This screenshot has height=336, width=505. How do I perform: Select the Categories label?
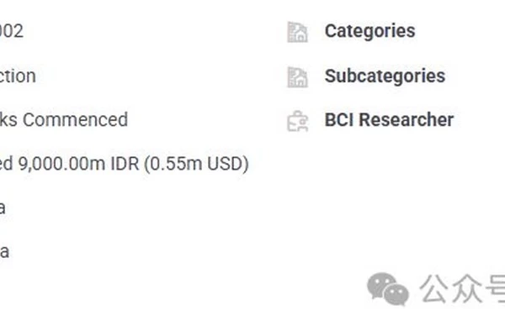tap(369, 31)
